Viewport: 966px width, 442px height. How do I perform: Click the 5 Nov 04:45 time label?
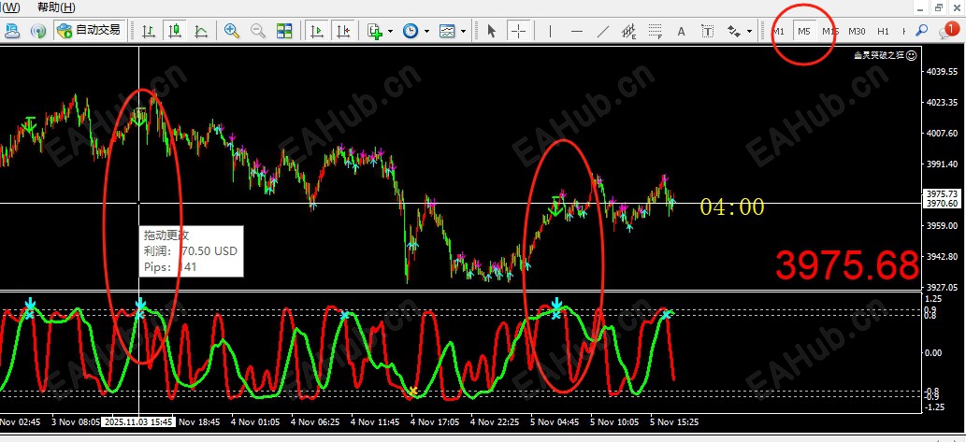[x=554, y=421]
